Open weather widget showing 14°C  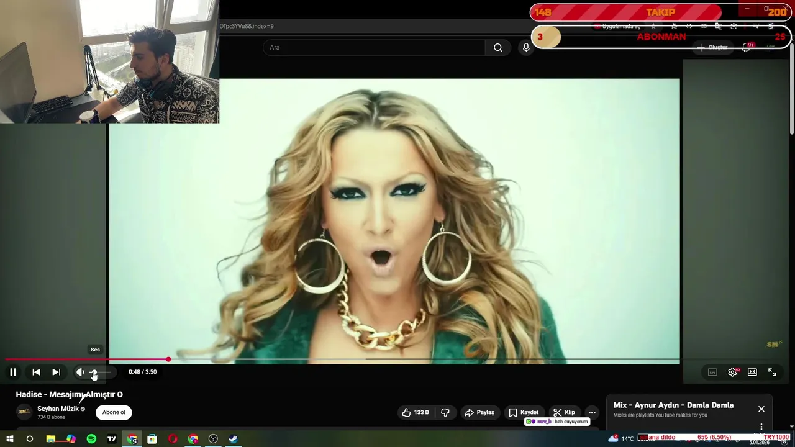pos(621,438)
